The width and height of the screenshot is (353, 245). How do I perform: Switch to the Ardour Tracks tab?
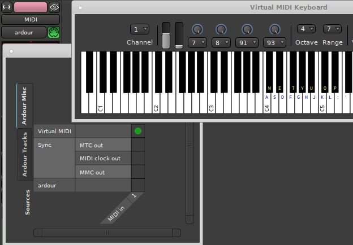click(25, 154)
